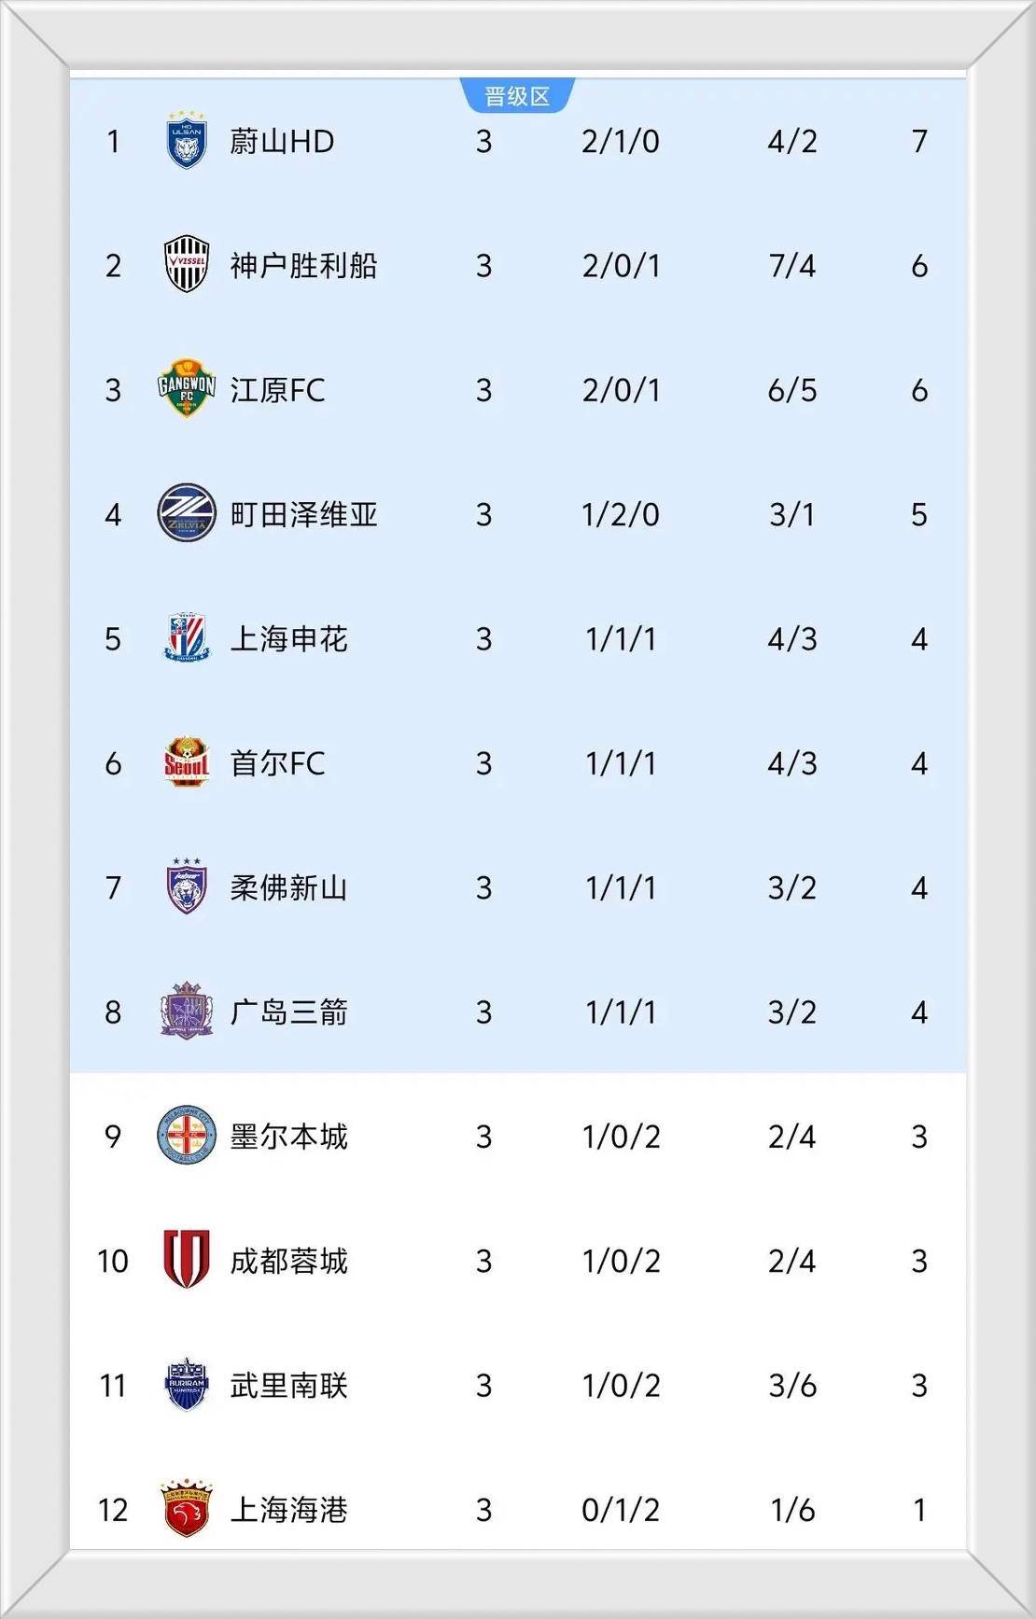1036x1619 pixels.
Task: Click the Ulsan HD team crest
Action: coord(187,141)
